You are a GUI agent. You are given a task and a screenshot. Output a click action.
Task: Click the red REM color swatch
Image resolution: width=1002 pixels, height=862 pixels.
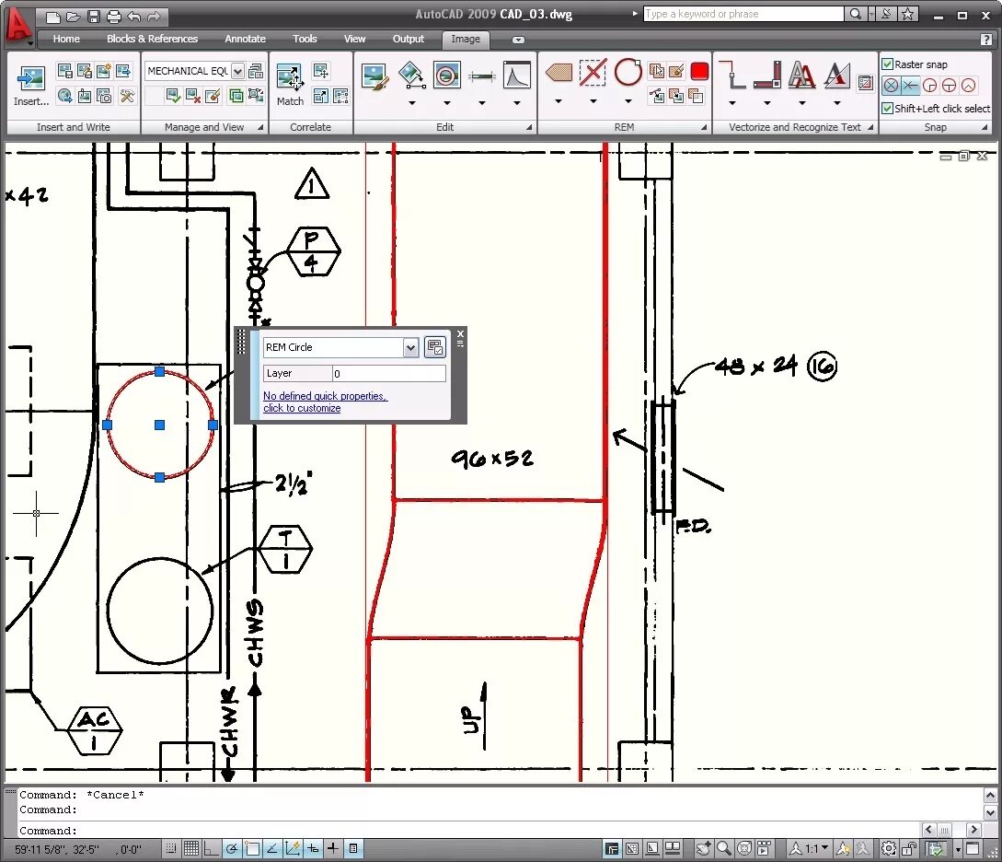pos(699,71)
